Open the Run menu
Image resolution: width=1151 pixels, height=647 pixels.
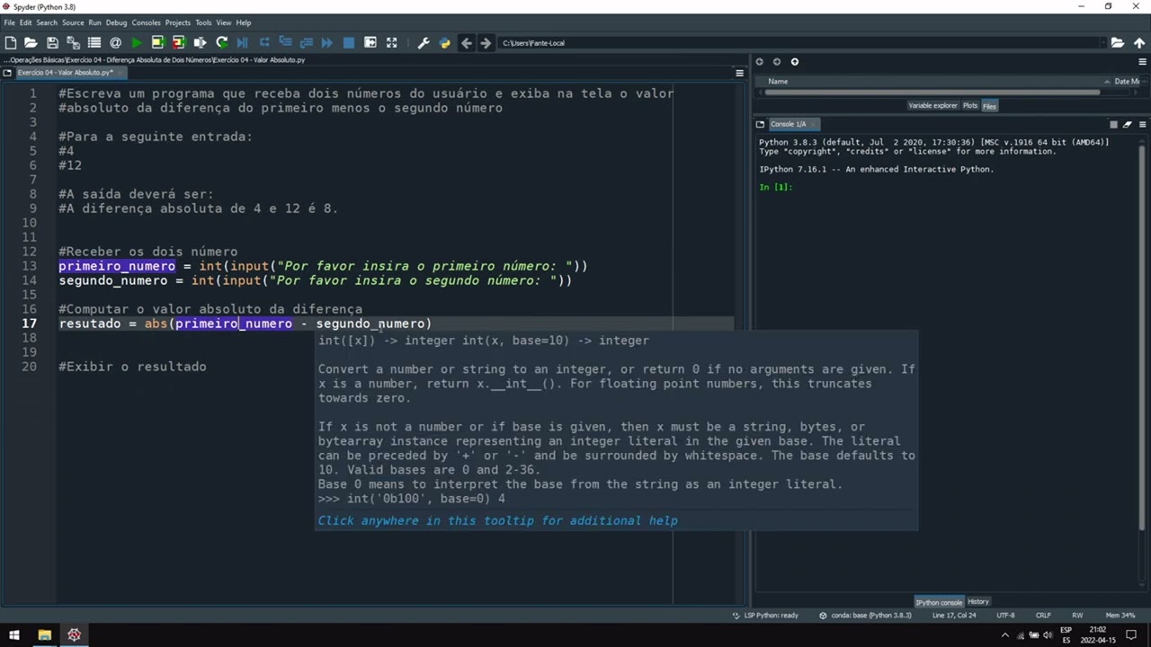click(x=94, y=22)
